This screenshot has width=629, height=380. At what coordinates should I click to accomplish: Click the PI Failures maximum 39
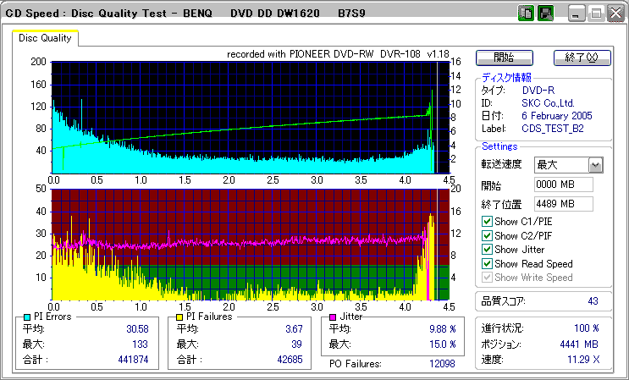pyautogui.click(x=297, y=344)
